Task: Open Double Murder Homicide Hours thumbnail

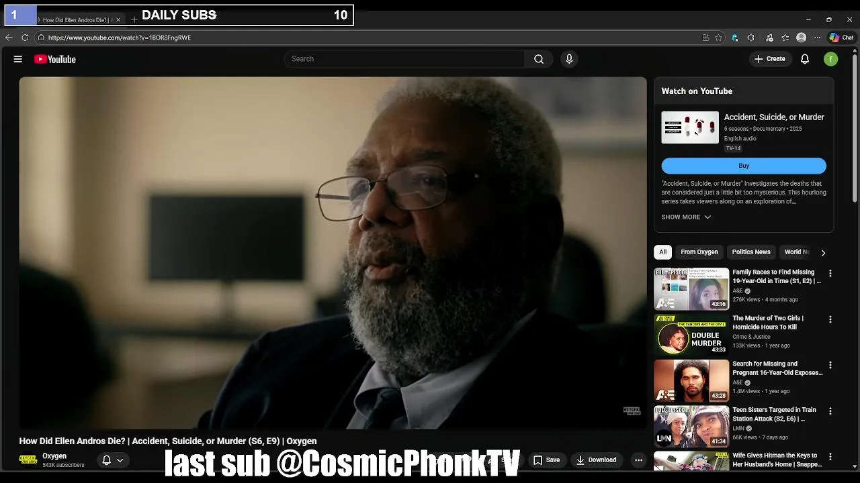Action: pyautogui.click(x=691, y=335)
